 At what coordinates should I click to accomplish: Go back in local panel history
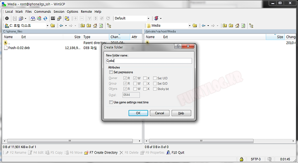coord(61,26)
